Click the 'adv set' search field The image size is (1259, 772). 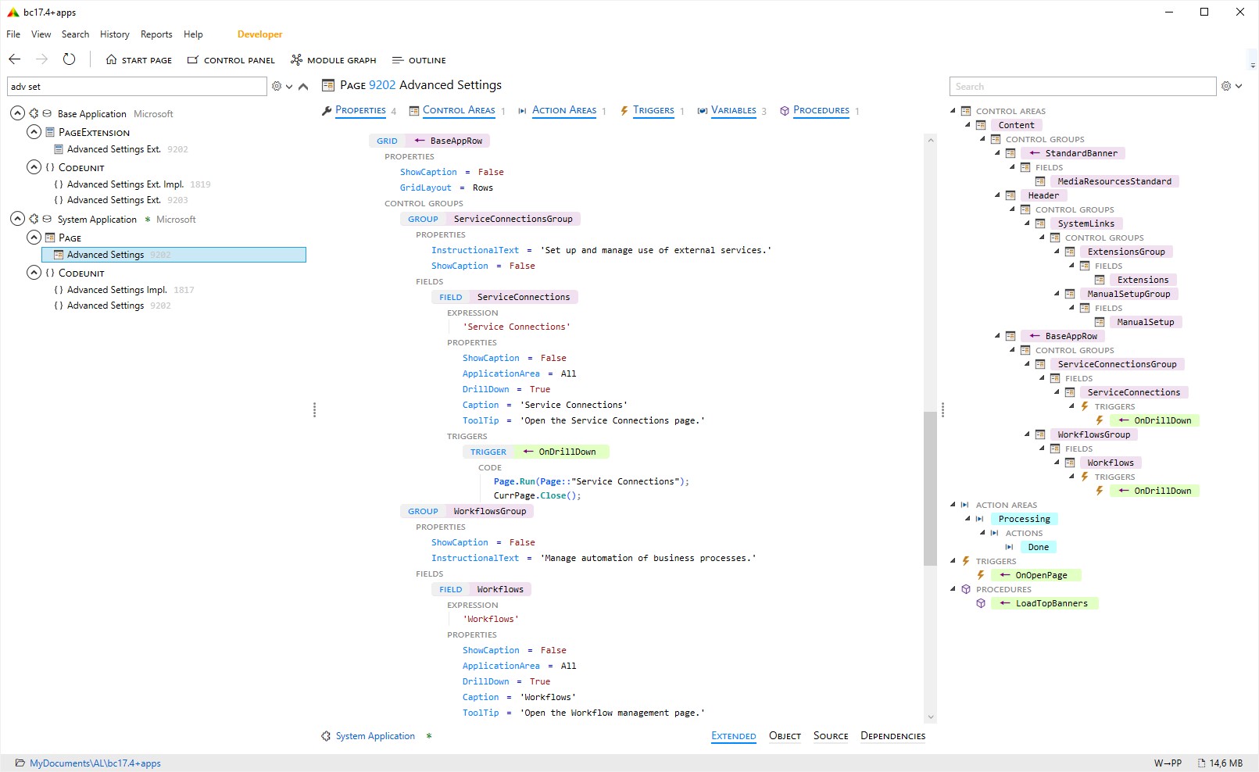pyautogui.click(x=137, y=87)
